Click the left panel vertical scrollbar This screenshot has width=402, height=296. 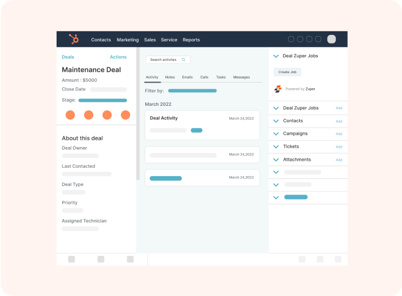click(x=138, y=113)
